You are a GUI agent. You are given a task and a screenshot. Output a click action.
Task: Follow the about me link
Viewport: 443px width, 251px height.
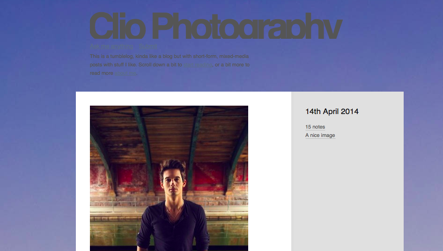click(x=125, y=73)
